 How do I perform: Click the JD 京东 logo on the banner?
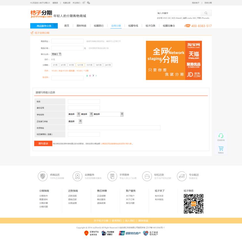[194, 74]
